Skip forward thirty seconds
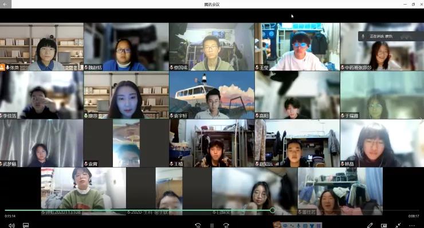424x228 pixels. point(226,225)
